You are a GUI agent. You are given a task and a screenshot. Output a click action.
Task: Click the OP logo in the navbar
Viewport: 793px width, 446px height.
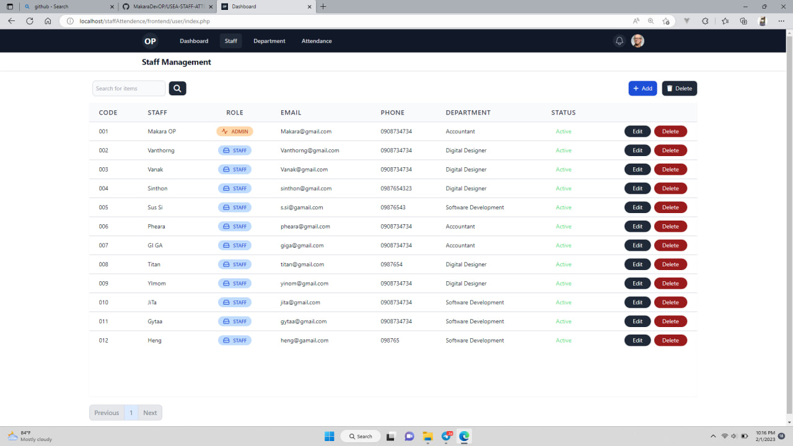pos(149,41)
